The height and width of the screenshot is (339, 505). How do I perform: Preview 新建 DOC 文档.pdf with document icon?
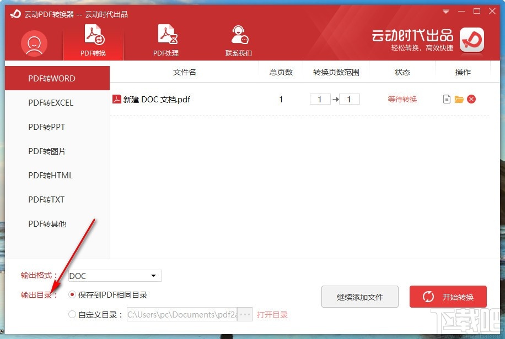tap(447, 99)
